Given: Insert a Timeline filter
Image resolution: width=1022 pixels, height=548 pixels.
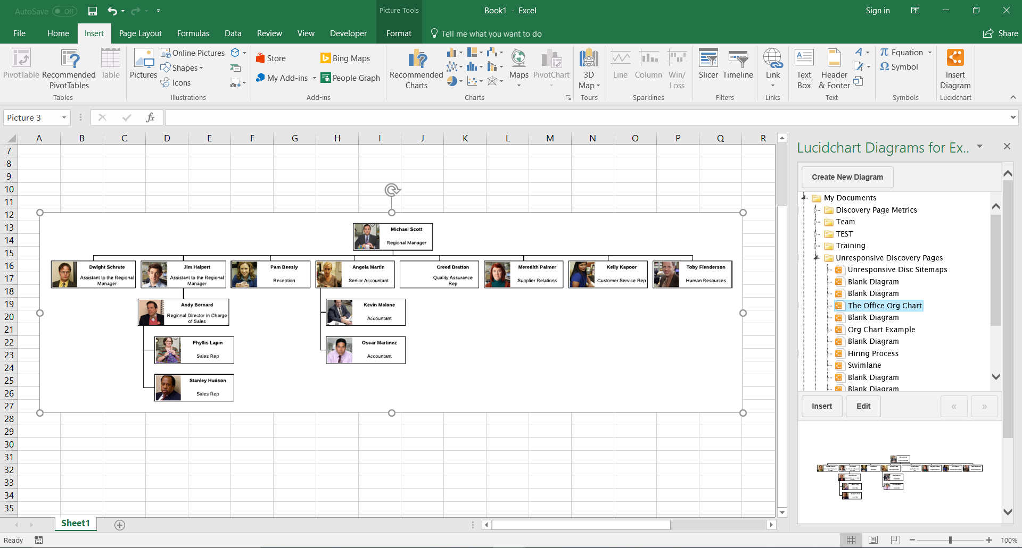Looking at the screenshot, I should [738, 64].
